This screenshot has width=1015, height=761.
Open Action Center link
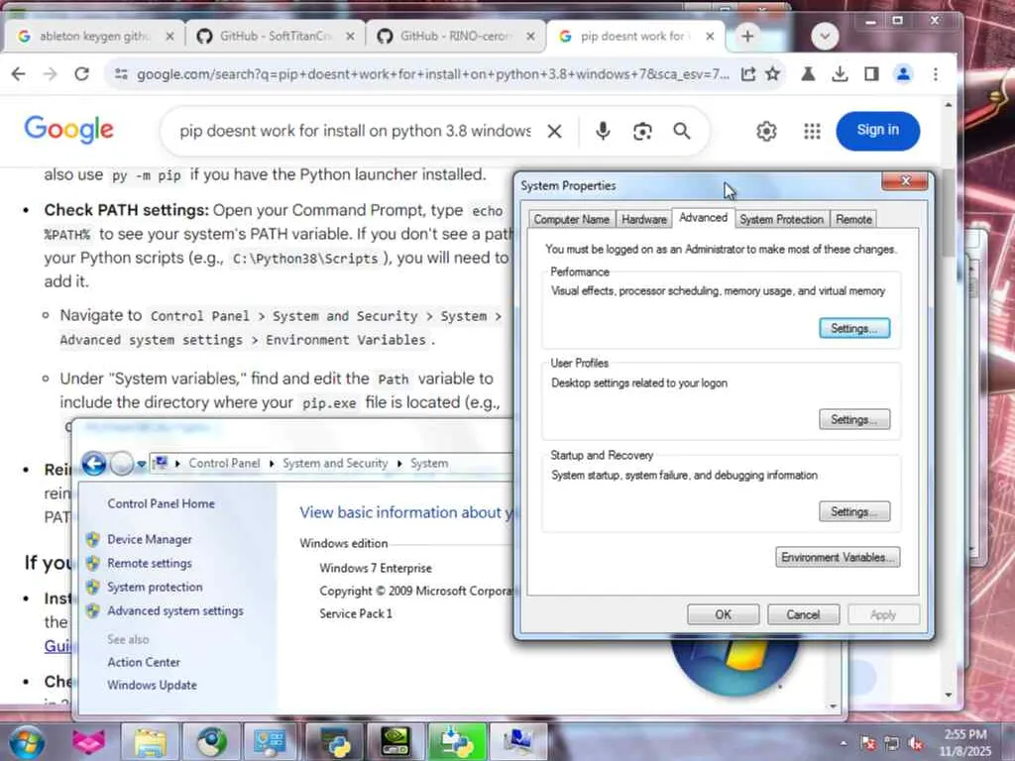coord(144,662)
